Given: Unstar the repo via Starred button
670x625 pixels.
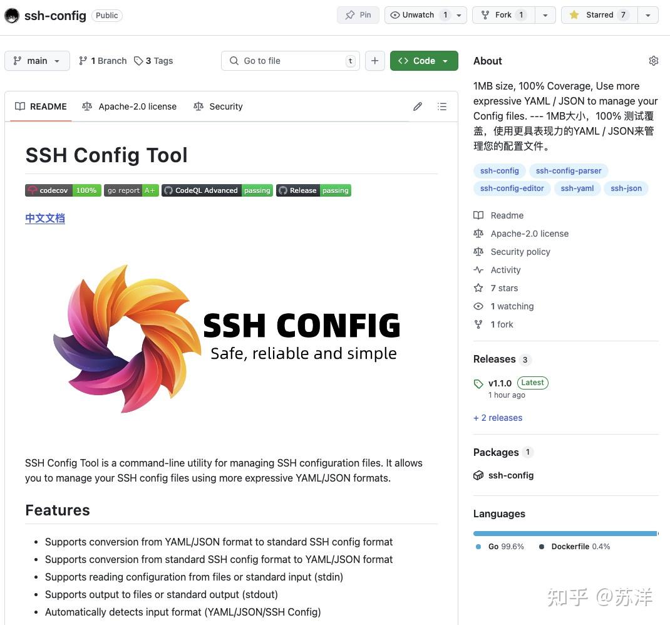Looking at the screenshot, I should coord(599,15).
